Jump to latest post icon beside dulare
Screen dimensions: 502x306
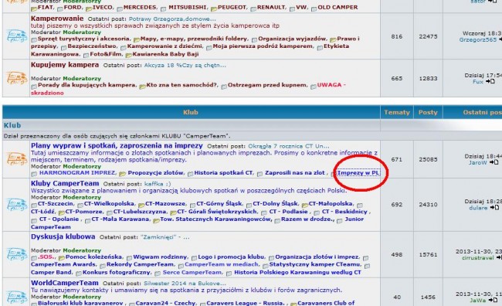coord(494,208)
